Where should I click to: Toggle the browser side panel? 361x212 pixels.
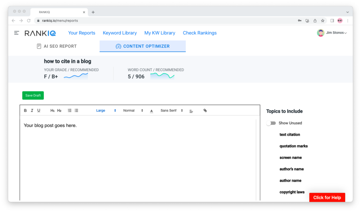(x=332, y=20)
